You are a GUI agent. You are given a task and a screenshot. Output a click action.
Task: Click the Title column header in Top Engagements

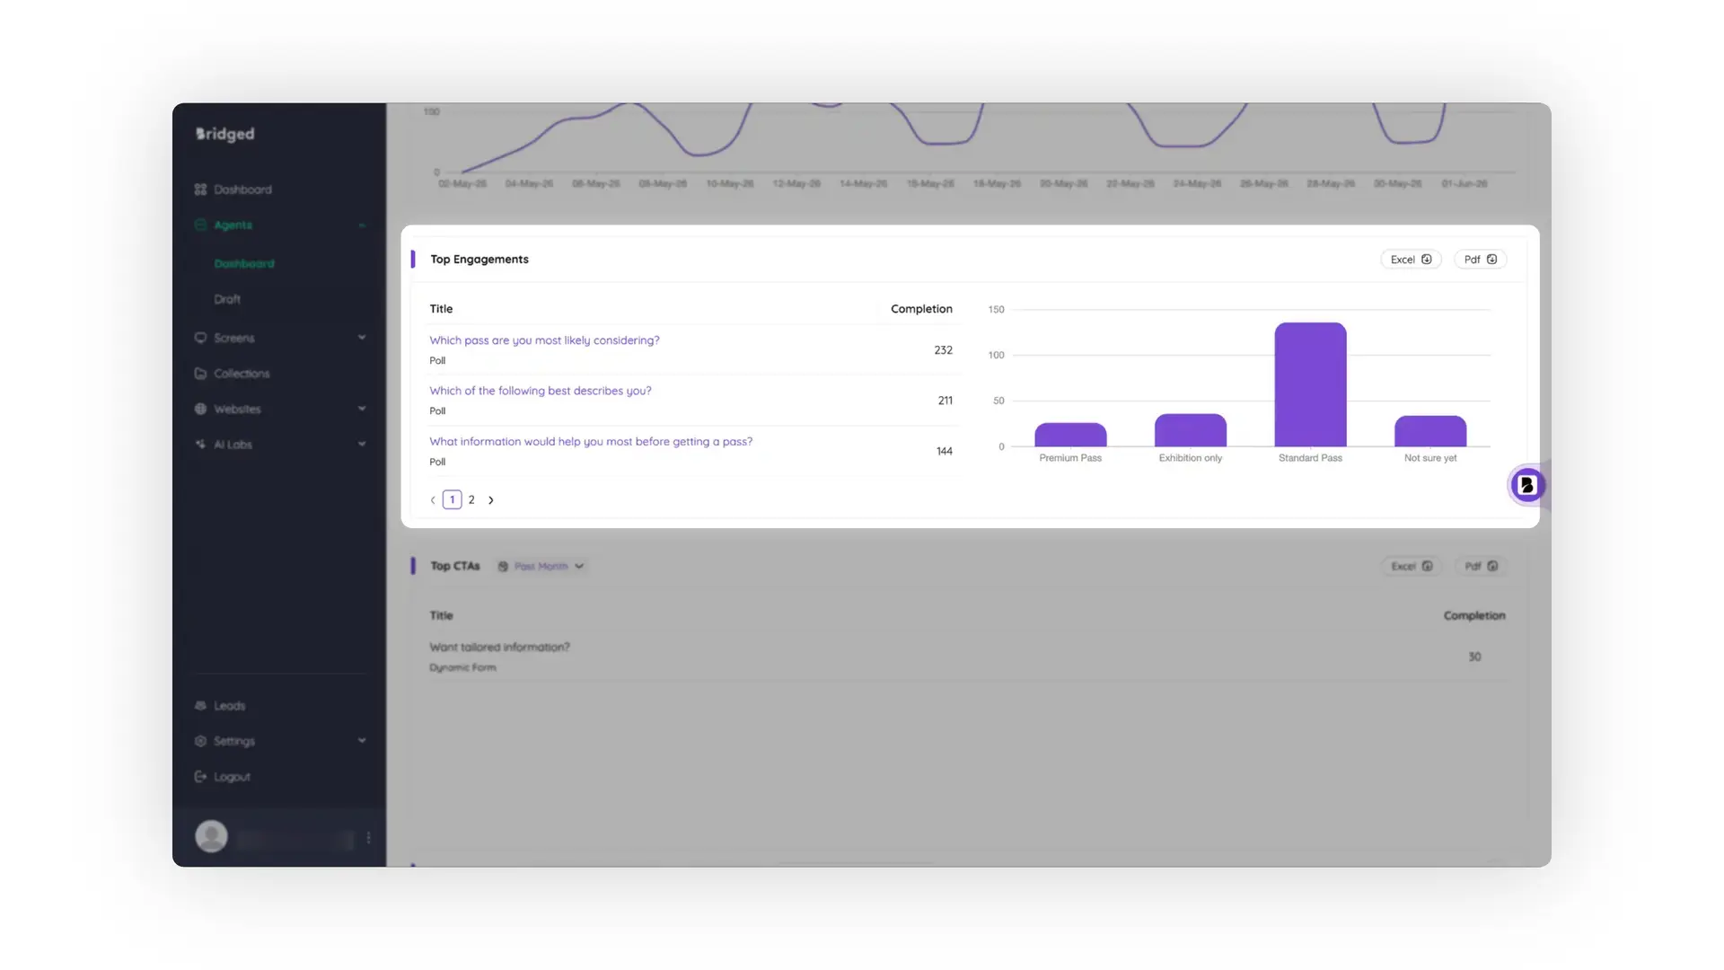coord(441,309)
